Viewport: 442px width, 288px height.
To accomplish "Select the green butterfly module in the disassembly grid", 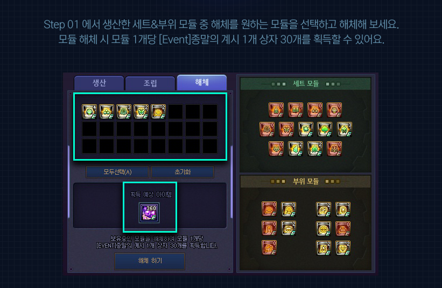I will (141, 111).
